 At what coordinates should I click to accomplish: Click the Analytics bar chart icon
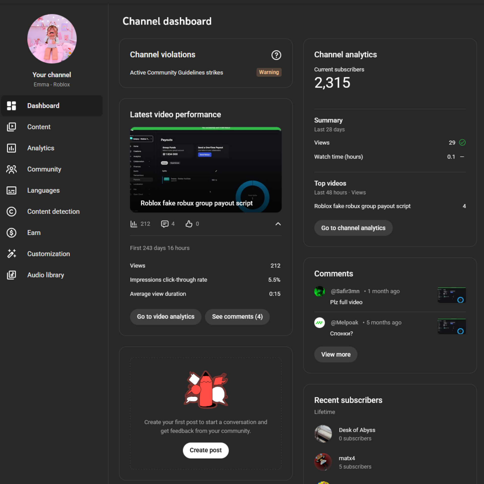[11, 148]
